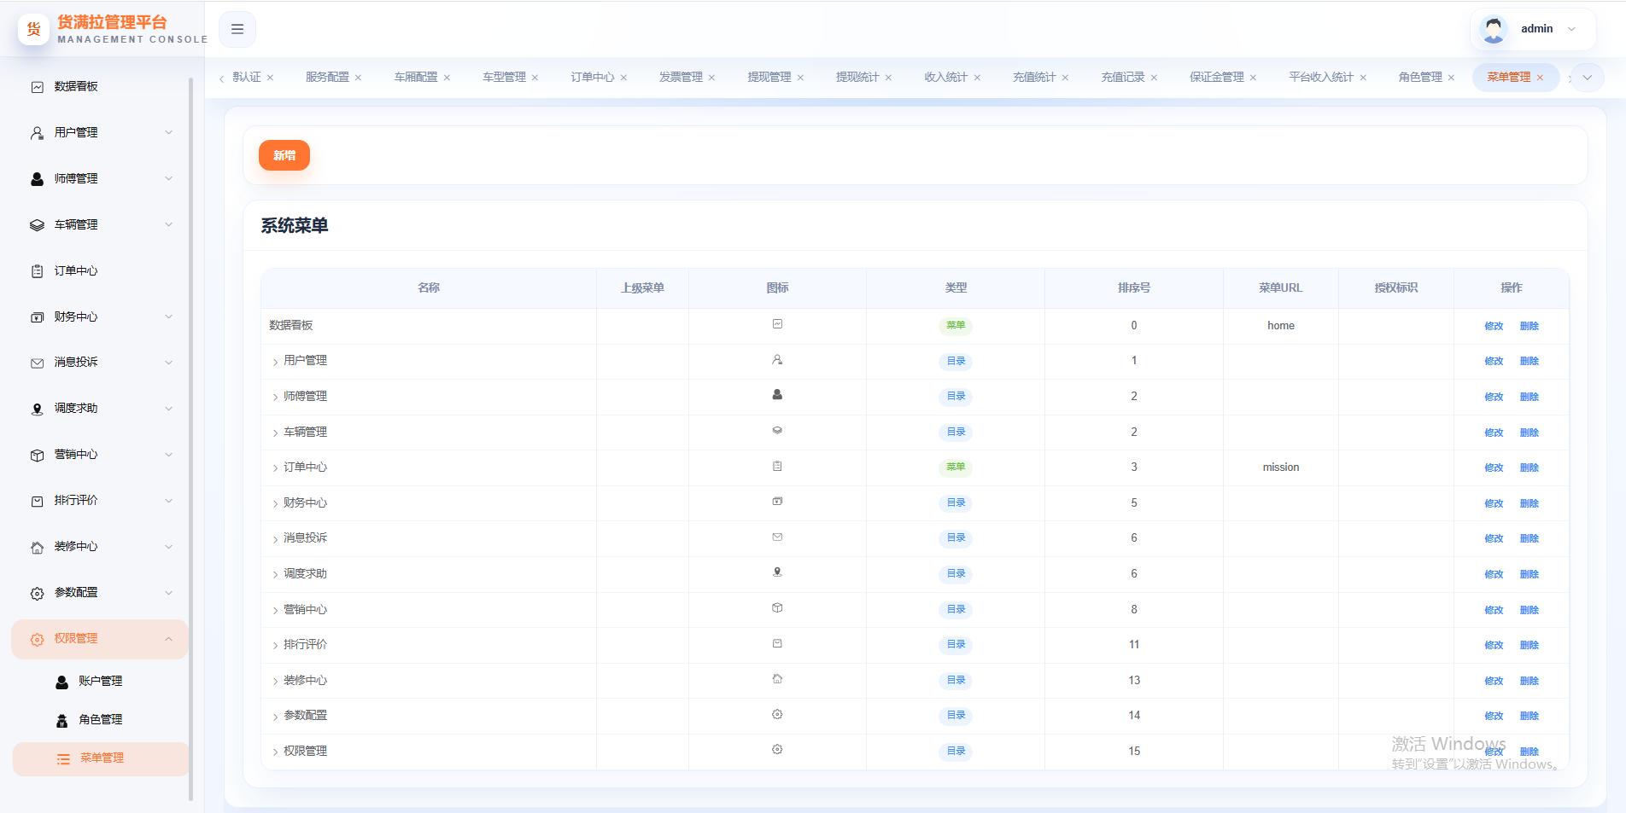Switch to the 提现统计 tab
1626x813 pixels.
tap(857, 78)
